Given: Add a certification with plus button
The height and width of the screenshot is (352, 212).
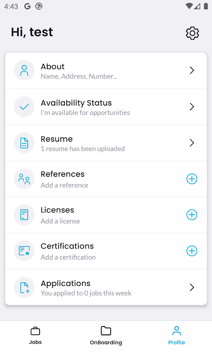Looking at the screenshot, I should pyautogui.click(x=192, y=251).
